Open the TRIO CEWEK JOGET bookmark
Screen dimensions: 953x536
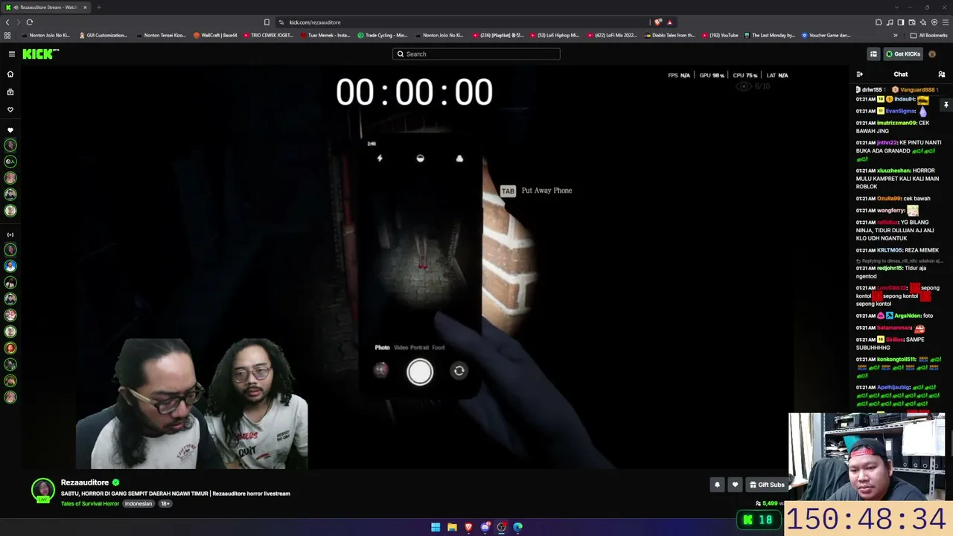(x=268, y=35)
